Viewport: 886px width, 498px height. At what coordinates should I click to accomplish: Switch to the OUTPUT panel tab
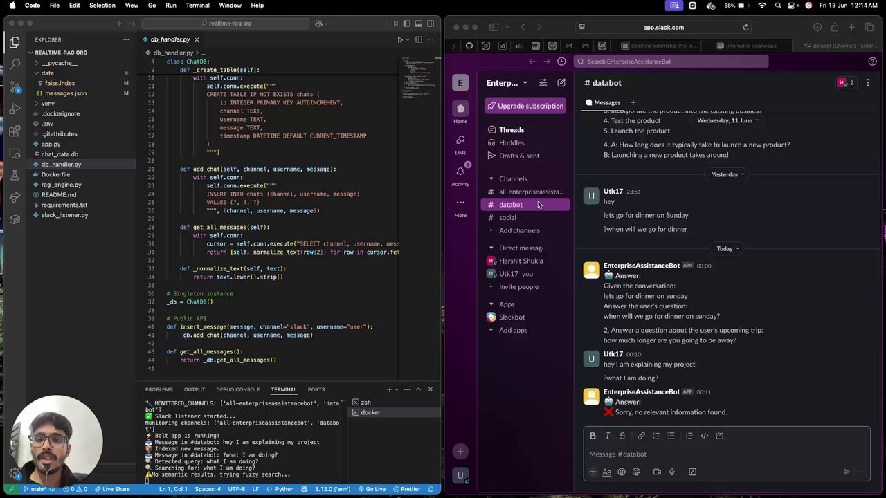pos(195,390)
